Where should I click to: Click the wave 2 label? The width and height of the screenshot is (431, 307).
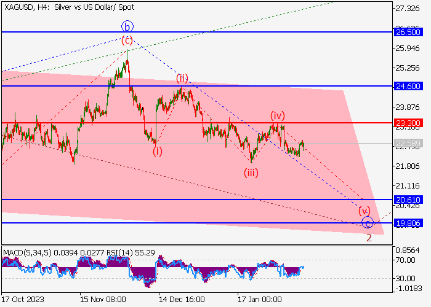[369, 238]
